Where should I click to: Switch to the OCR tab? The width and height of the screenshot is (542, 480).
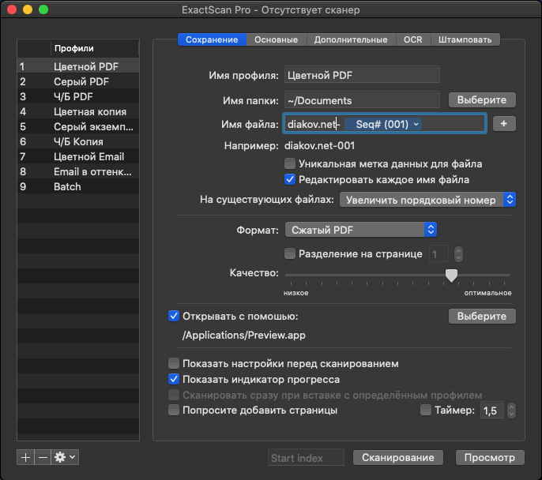click(x=412, y=39)
